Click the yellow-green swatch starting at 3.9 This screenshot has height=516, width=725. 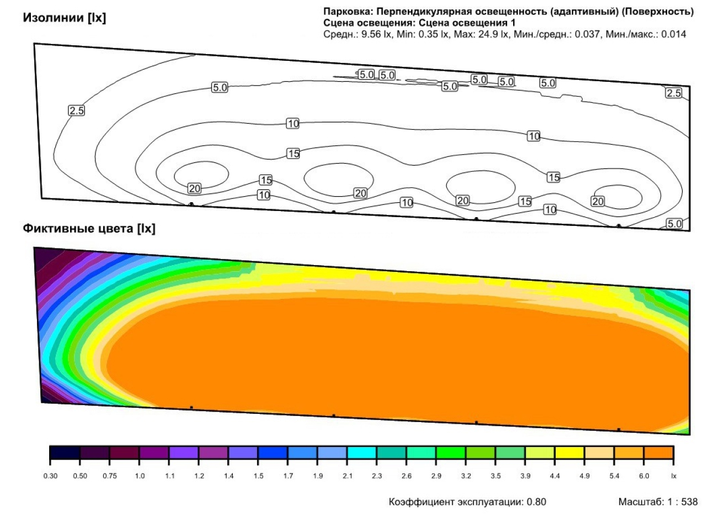540,453
